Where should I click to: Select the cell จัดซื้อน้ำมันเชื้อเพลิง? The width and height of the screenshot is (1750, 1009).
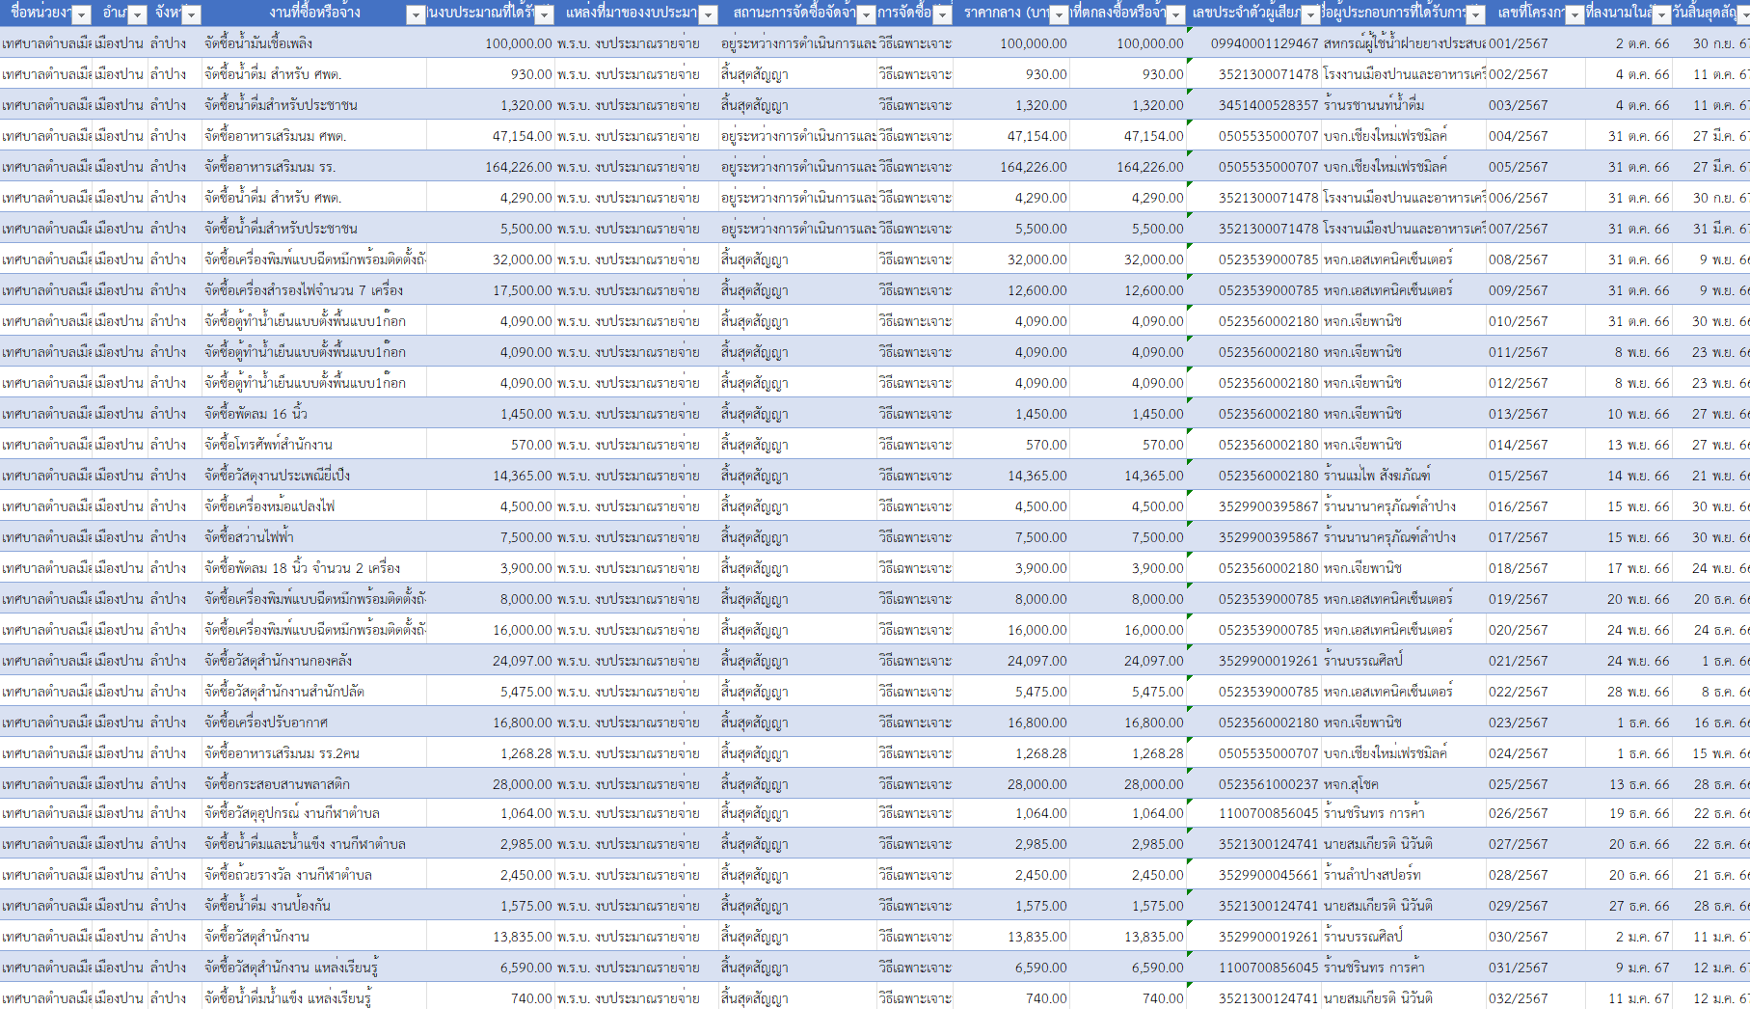258,43
